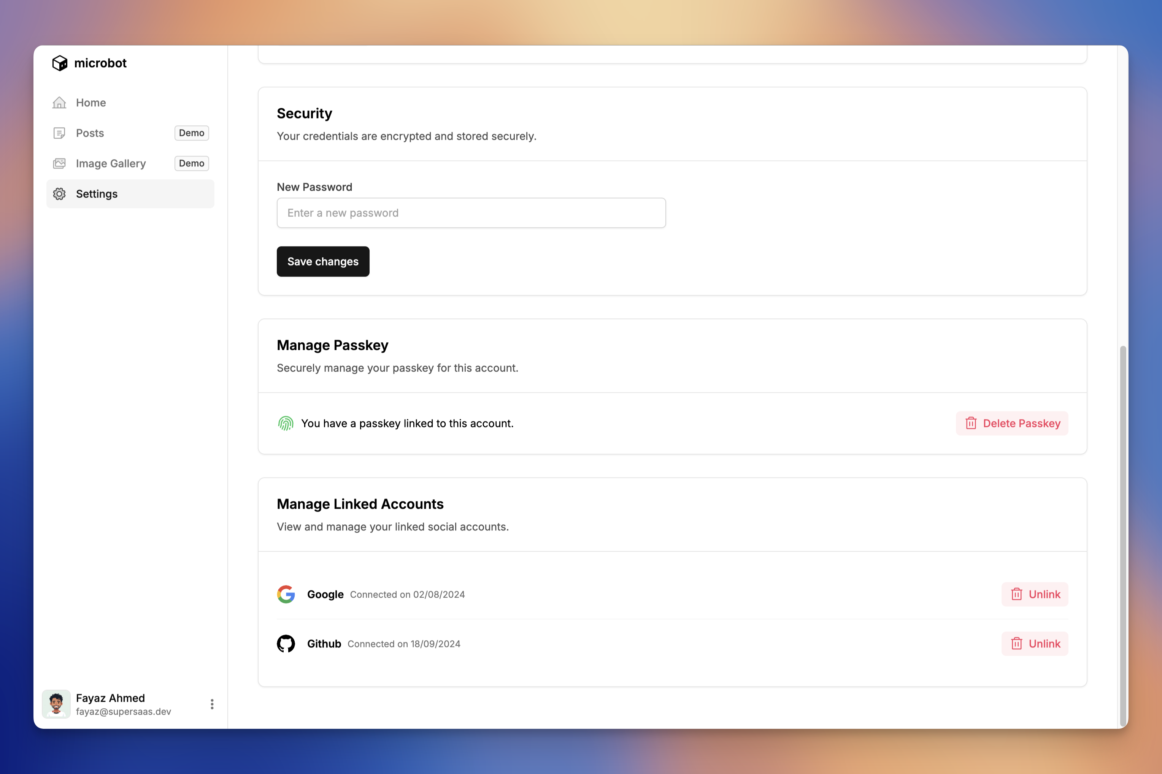Click the Google logo icon
The image size is (1162, 774).
click(286, 594)
